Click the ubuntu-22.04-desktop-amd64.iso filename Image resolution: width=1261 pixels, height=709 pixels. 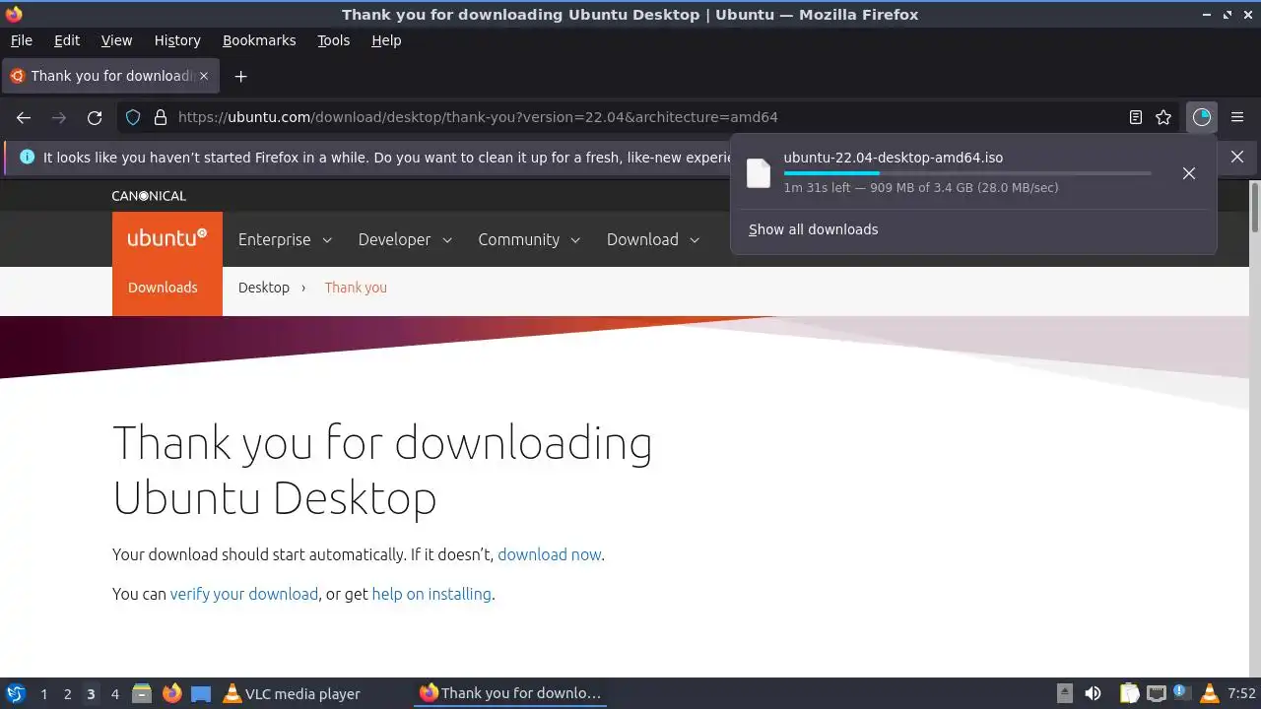pos(894,158)
